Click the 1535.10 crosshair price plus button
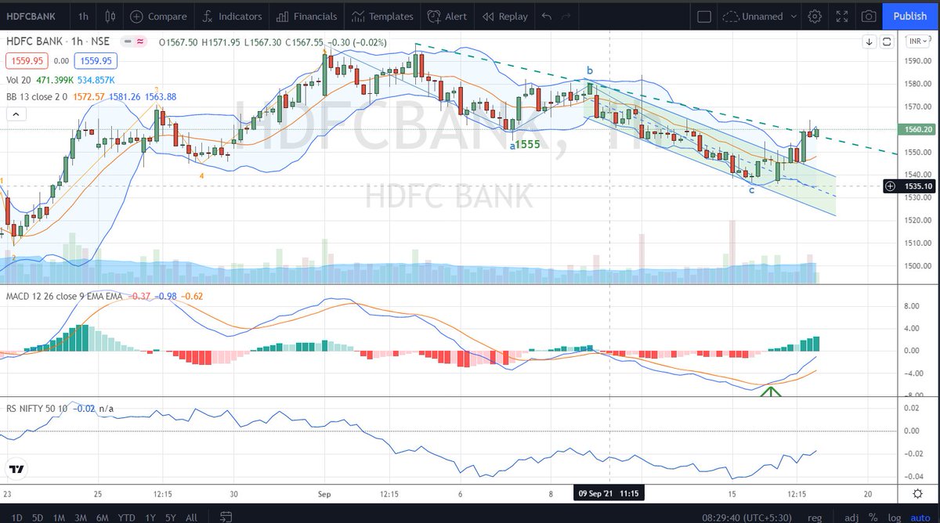This screenshot has height=523, width=940. click(x=890, y=186)
